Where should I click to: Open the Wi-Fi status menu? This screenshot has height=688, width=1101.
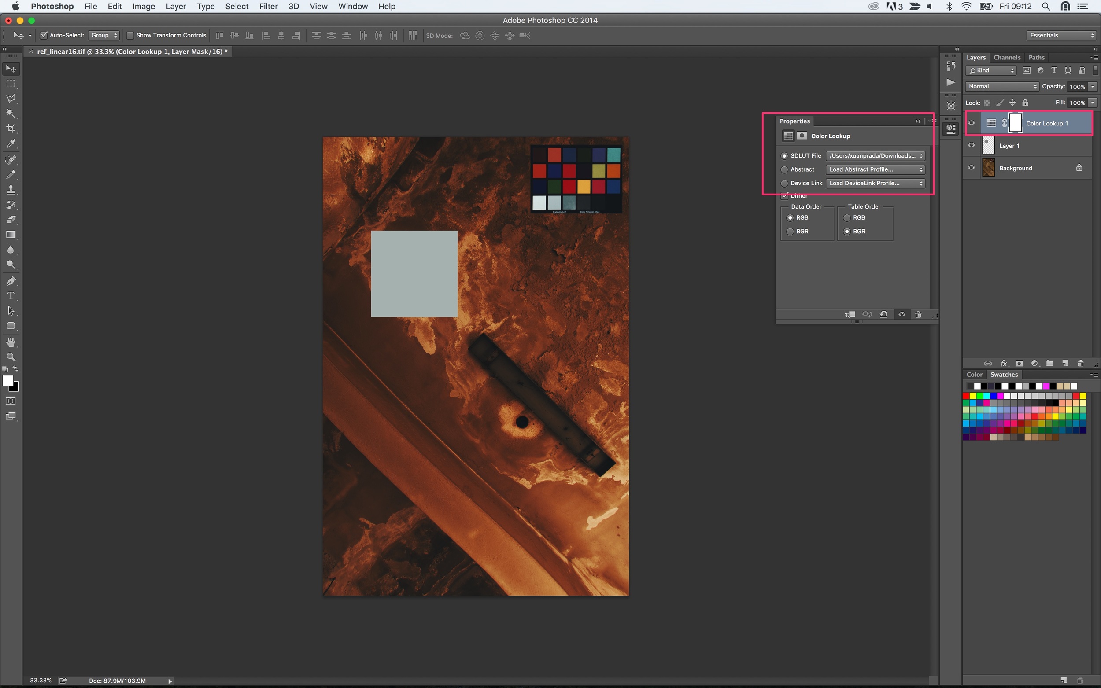(966, 6)
